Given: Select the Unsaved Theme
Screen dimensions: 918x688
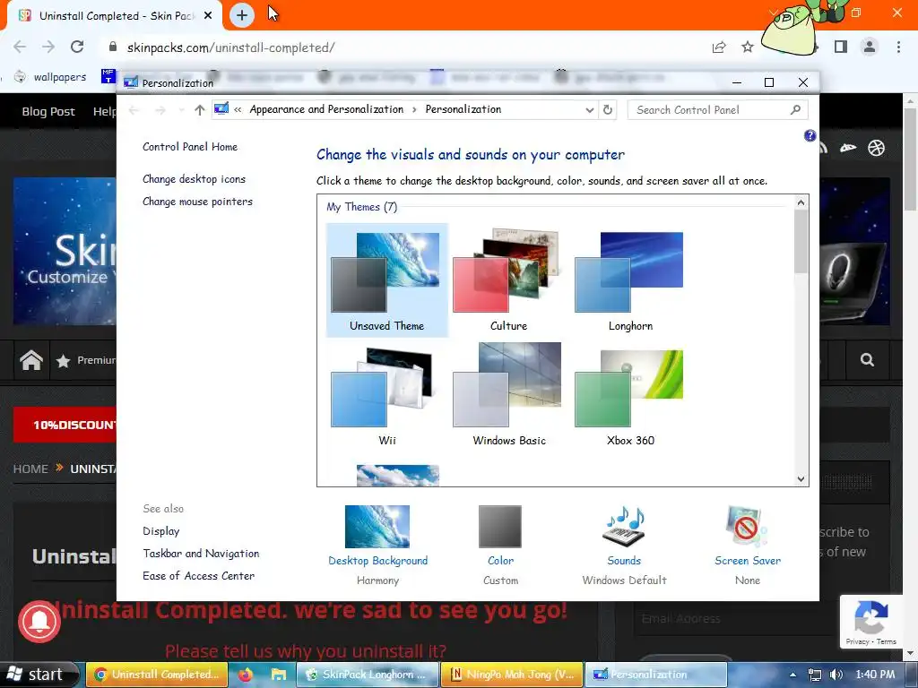Looking at the screenshot, I should 386,279.
